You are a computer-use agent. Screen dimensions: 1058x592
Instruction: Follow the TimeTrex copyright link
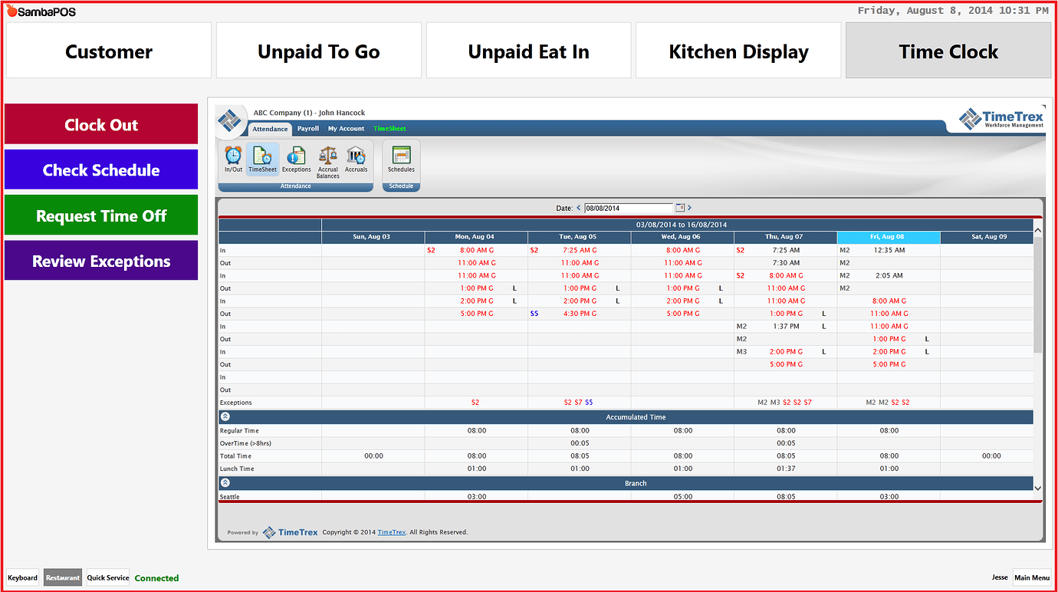pyautogui.click(x=392, y=532)
